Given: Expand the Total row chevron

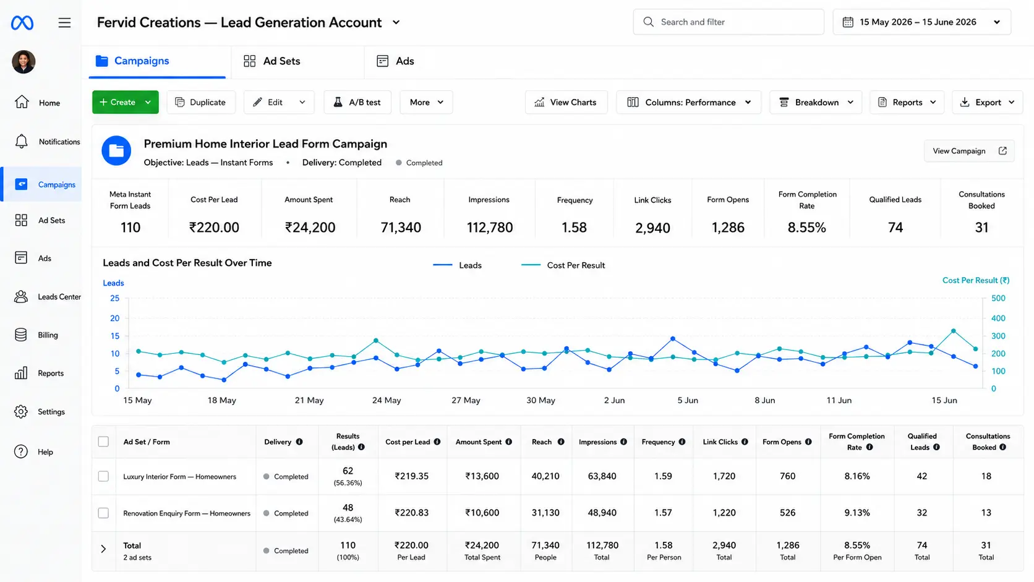Looking at the screenshot, I should point(103,549).
